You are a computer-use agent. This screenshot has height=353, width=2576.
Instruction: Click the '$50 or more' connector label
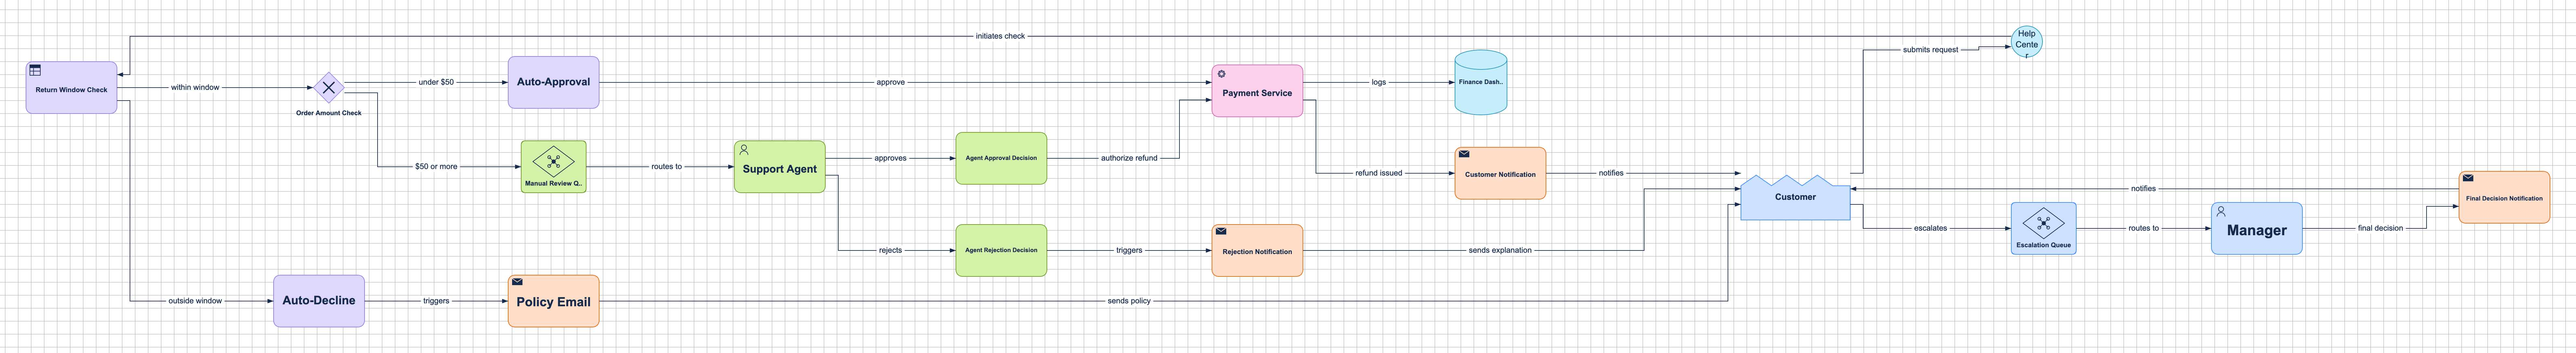436,166
